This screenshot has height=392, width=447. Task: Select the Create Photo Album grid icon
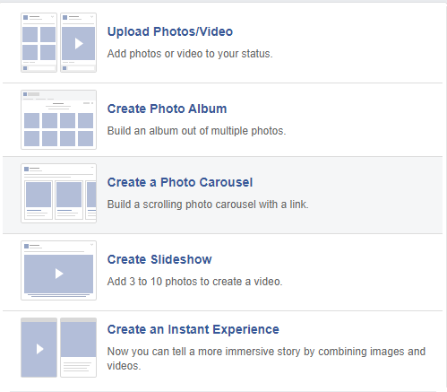pos(58,119)
